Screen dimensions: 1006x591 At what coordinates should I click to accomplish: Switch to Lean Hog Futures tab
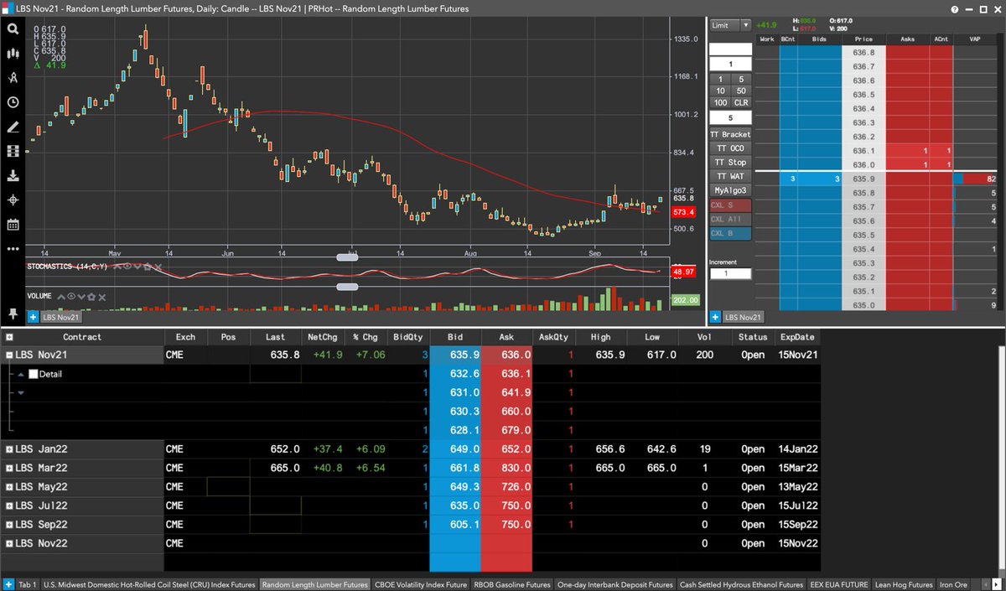903,584
